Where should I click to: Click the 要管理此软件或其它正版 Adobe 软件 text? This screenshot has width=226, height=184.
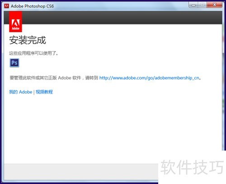pyautogui.click(x=46, y=78)
